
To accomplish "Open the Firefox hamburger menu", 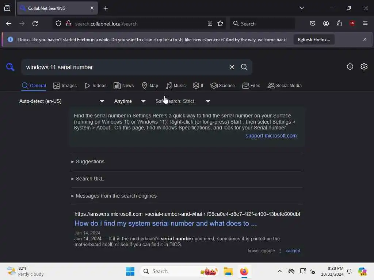I will (x=365, y=23).
